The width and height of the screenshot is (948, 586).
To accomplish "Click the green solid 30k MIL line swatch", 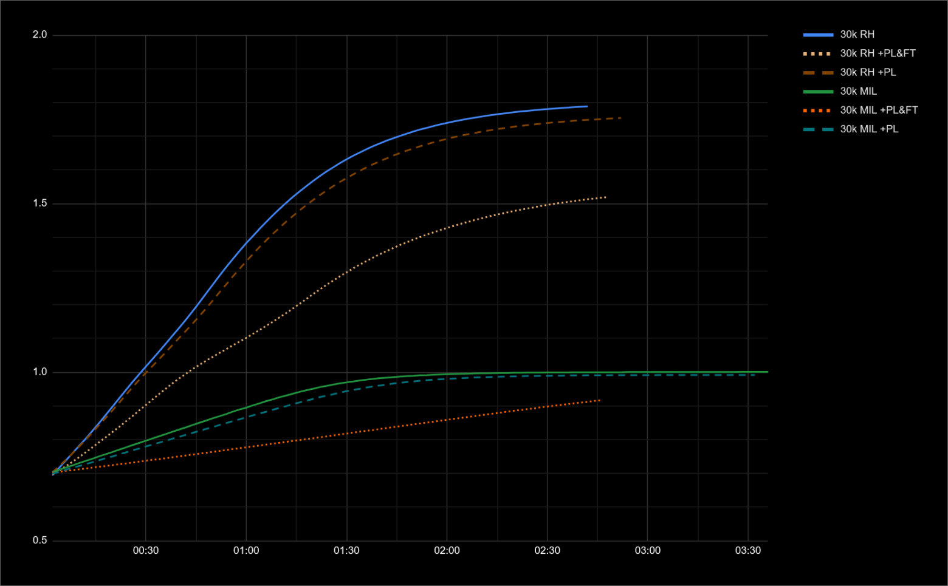I will coord(817,93).
